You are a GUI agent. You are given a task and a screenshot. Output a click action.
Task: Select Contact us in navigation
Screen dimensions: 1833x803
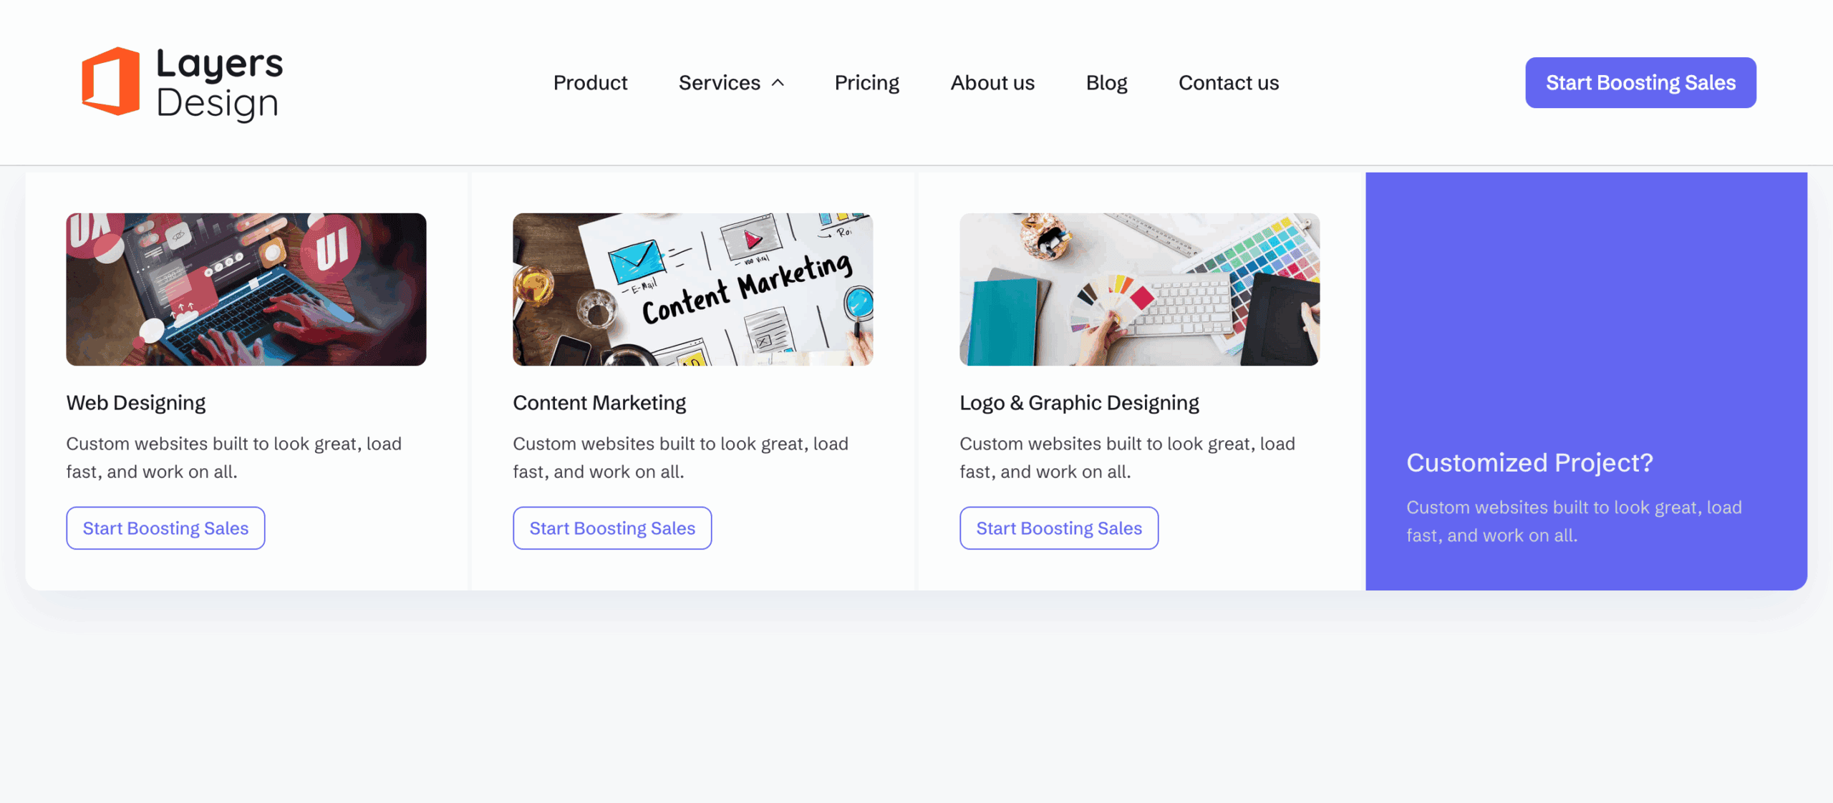coord(1229,83)
